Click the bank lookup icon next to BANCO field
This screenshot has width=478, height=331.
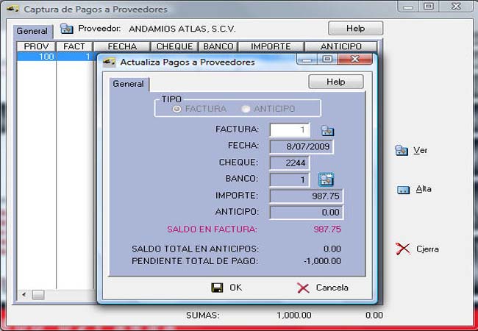327,179
